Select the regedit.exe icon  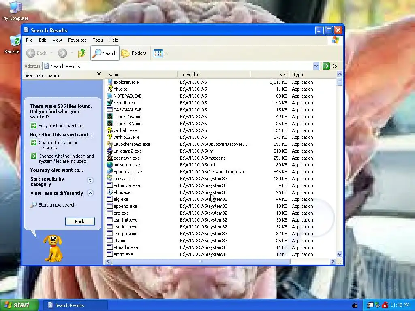pos(109,103)
